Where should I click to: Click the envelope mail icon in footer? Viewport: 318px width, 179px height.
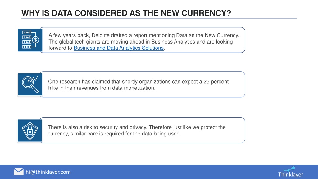[x=19, y=172]
